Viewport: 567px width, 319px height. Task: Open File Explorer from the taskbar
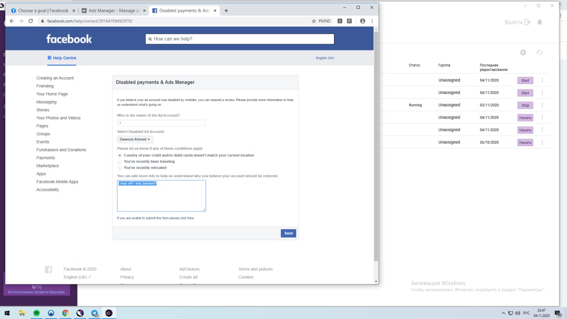pos(22,313)
